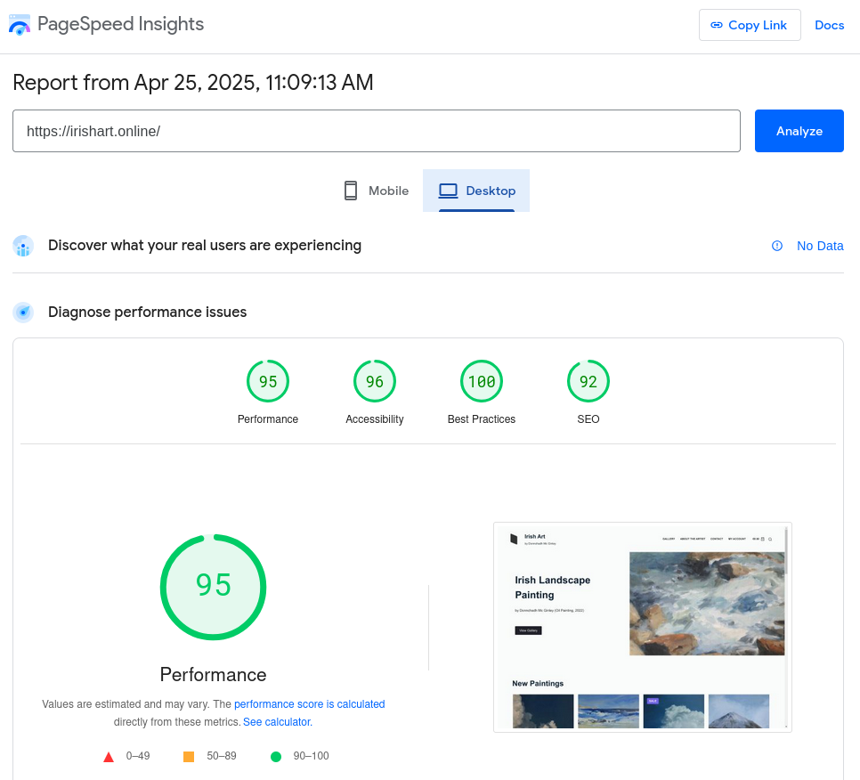Click the Irish Art page screenshot thumbnail
The image size is (860, 780).
coord(642,627)
